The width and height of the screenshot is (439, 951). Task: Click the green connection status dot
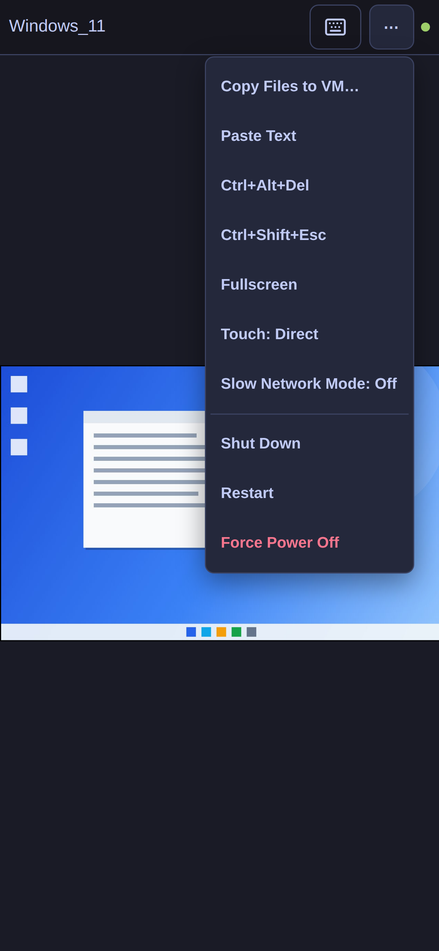click(x=425, y=27)
